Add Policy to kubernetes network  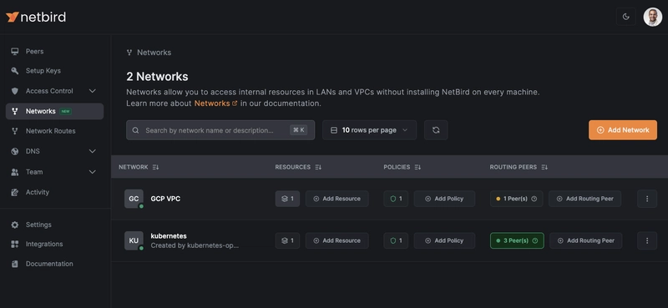444,240
